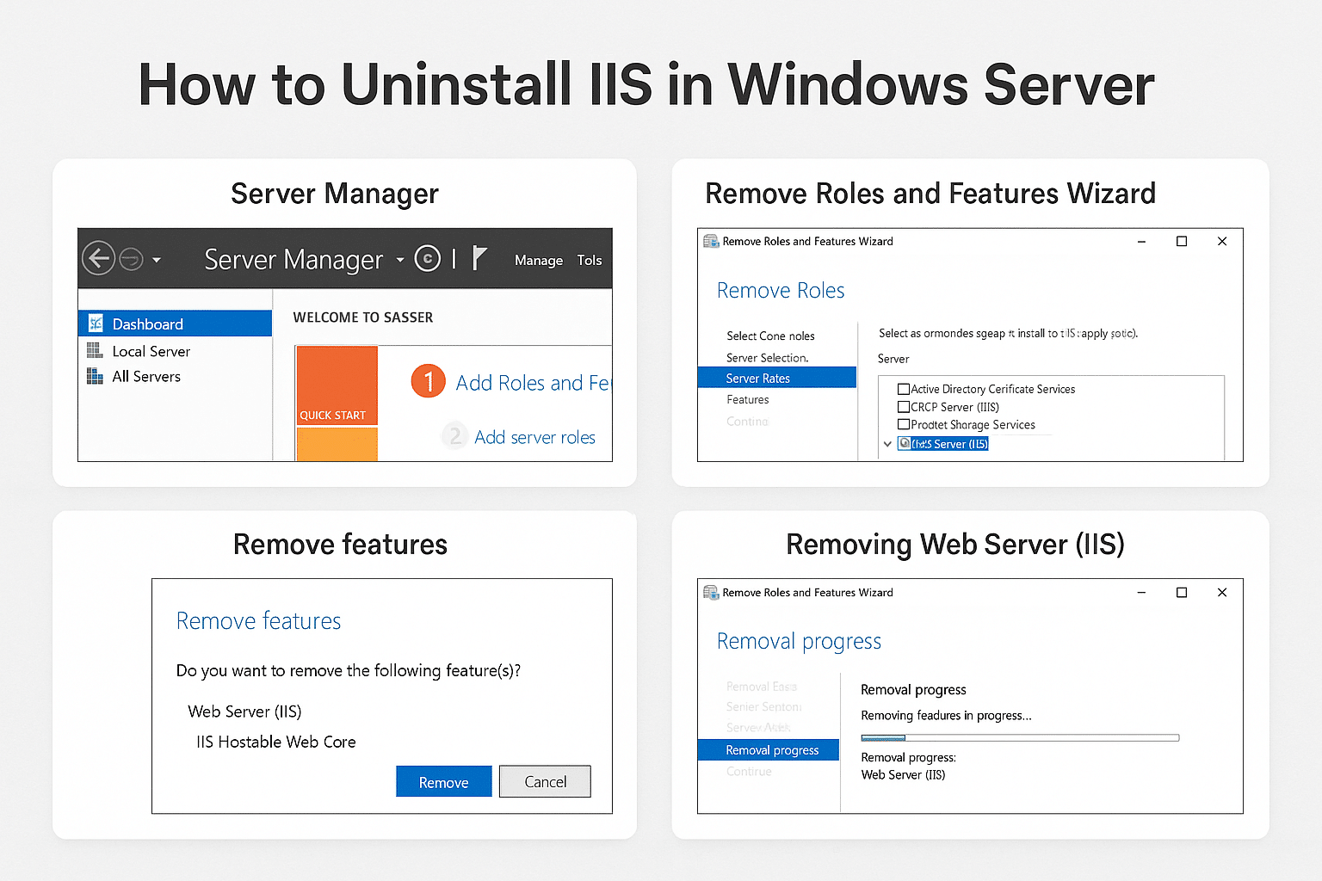Expand the Web Server (IIS) tree node

click(x=887, y=443)
